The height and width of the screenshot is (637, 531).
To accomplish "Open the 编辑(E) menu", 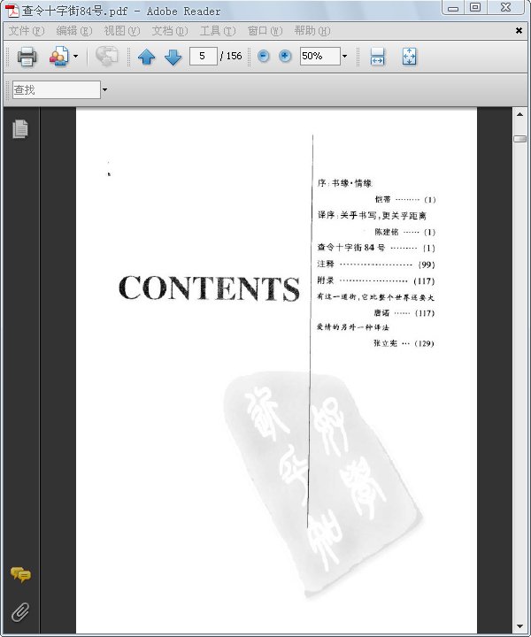I will (74, 31).
